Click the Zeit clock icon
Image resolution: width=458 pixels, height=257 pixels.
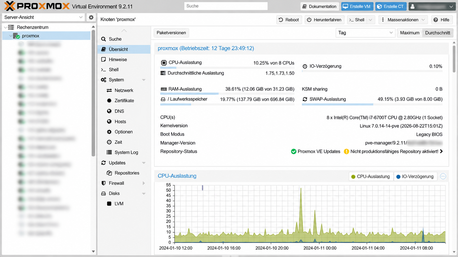pos(109,142)
